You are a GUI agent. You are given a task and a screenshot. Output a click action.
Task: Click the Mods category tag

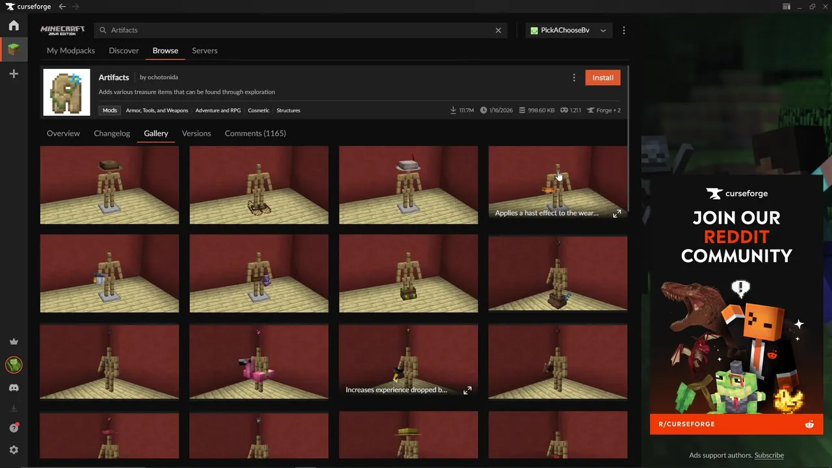110,110
